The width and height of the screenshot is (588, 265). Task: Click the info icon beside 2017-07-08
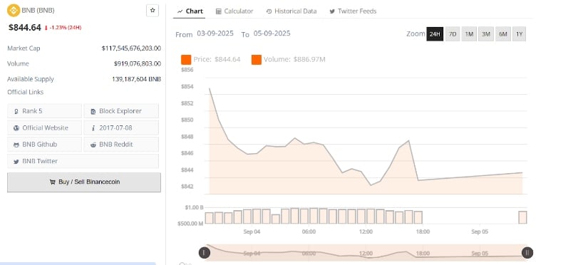tap(93, 128)
